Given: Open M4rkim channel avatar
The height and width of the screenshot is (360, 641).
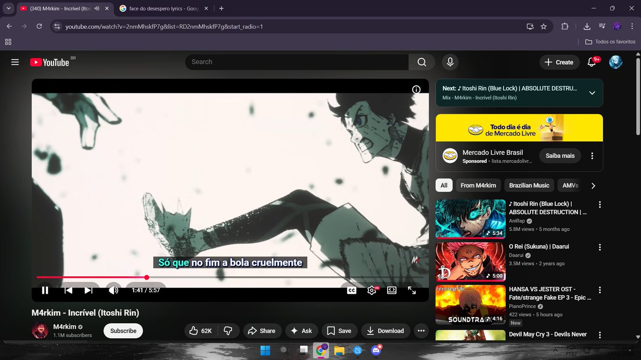Looking at the screenshot, I should click(40, 331).
